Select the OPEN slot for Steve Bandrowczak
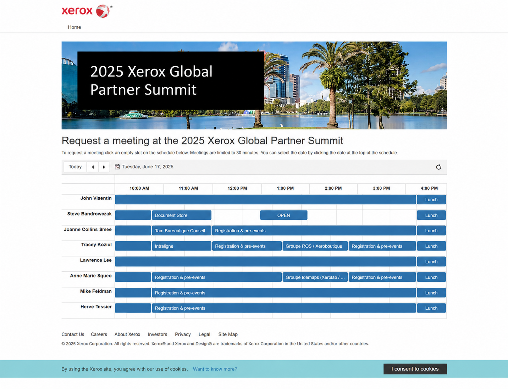Screen dimensions: 508x389 tap(283, 215)
